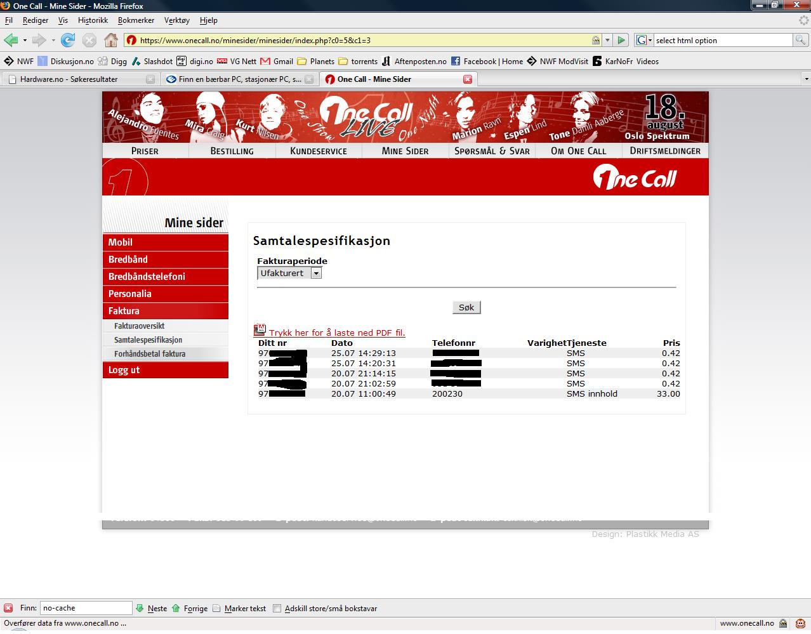The height and width of the screenshot is (634, 811).
Task: Select Bredbåndstelefoni in the sidebar
Action: coord(165,277)
